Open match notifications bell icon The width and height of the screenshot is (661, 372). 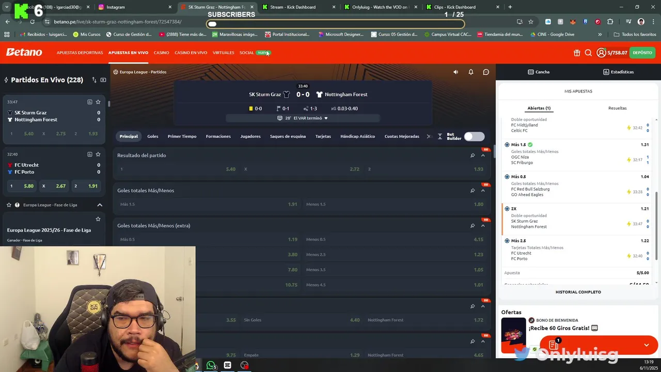[x=471, y=72]
